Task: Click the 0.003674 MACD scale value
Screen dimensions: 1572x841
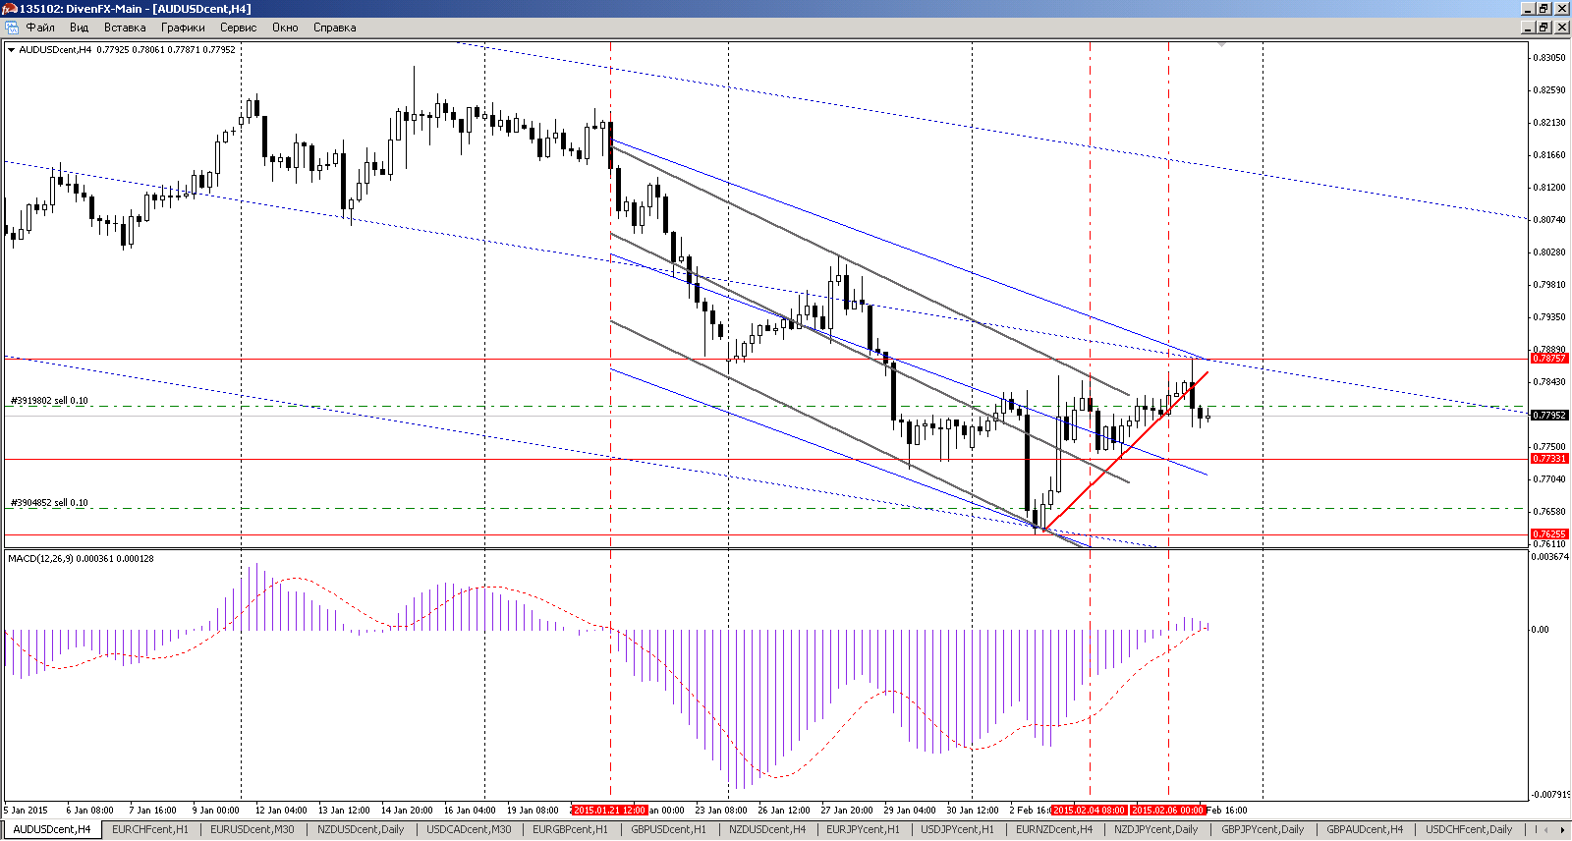Action: point(1550,557)
